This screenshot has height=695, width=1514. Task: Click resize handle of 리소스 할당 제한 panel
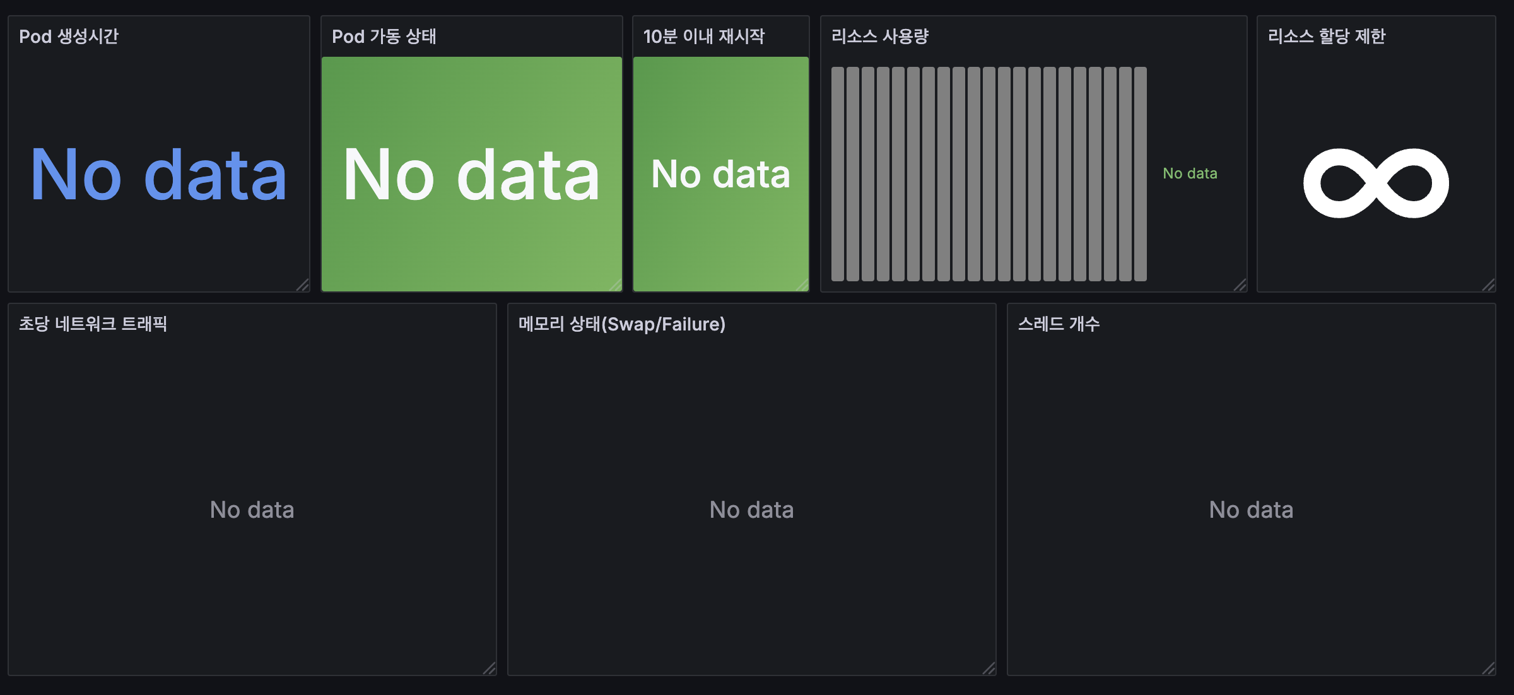(x=1489, y=285)
